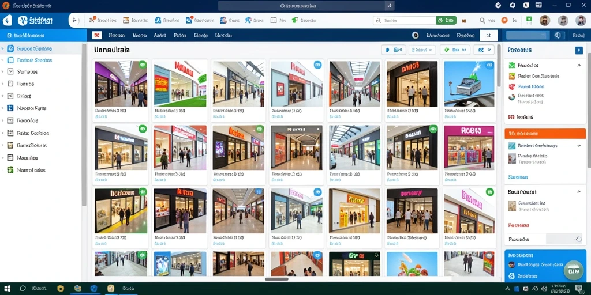This screenshot has height=295, width=591.
Task: Toggle the green badge on the second row's first thumbnail
Action: (143, 128)
